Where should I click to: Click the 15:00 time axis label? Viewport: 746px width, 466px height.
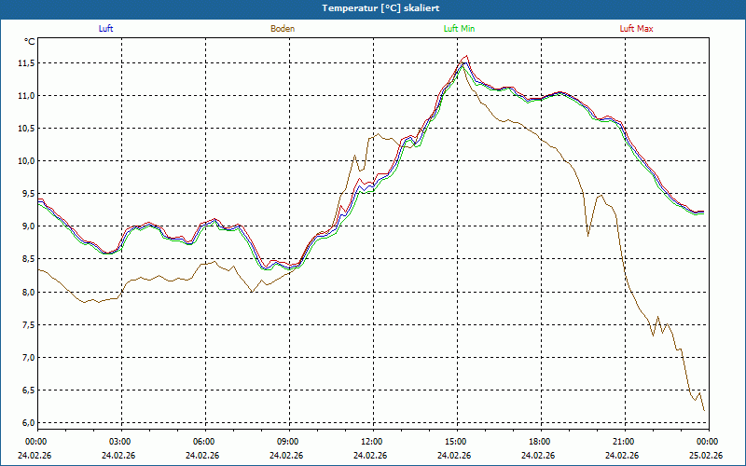pyautogui.click(x=455, y=441)
